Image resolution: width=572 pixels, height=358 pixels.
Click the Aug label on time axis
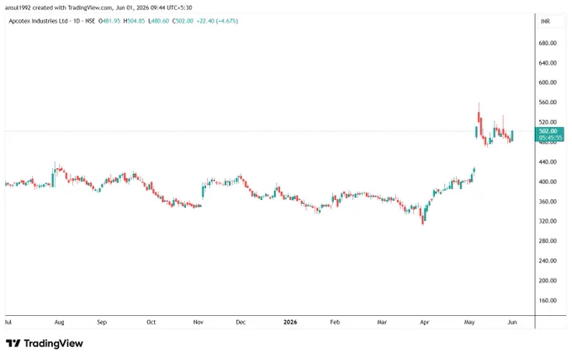click(59, 322)
